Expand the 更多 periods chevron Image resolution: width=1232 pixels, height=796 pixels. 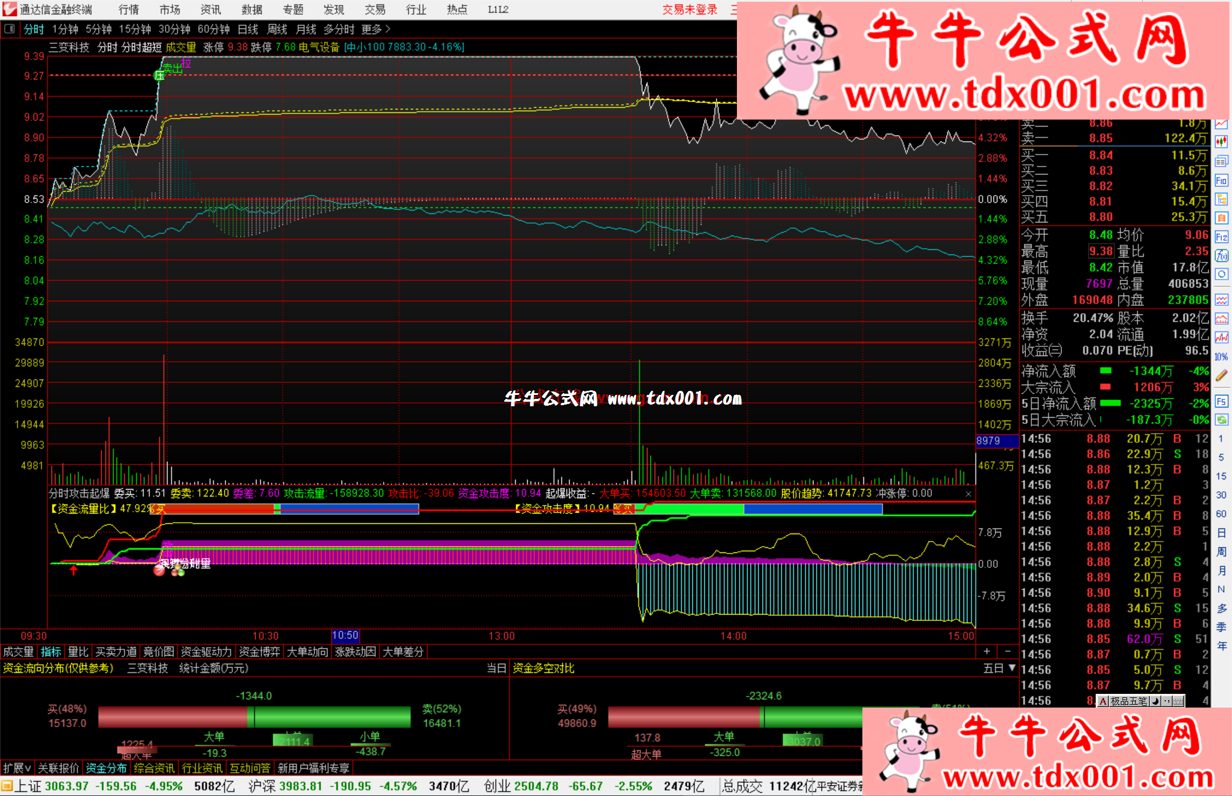[388, 29]
